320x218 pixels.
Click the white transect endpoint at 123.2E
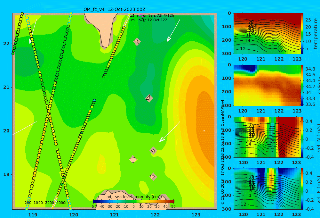click(204, 131)
